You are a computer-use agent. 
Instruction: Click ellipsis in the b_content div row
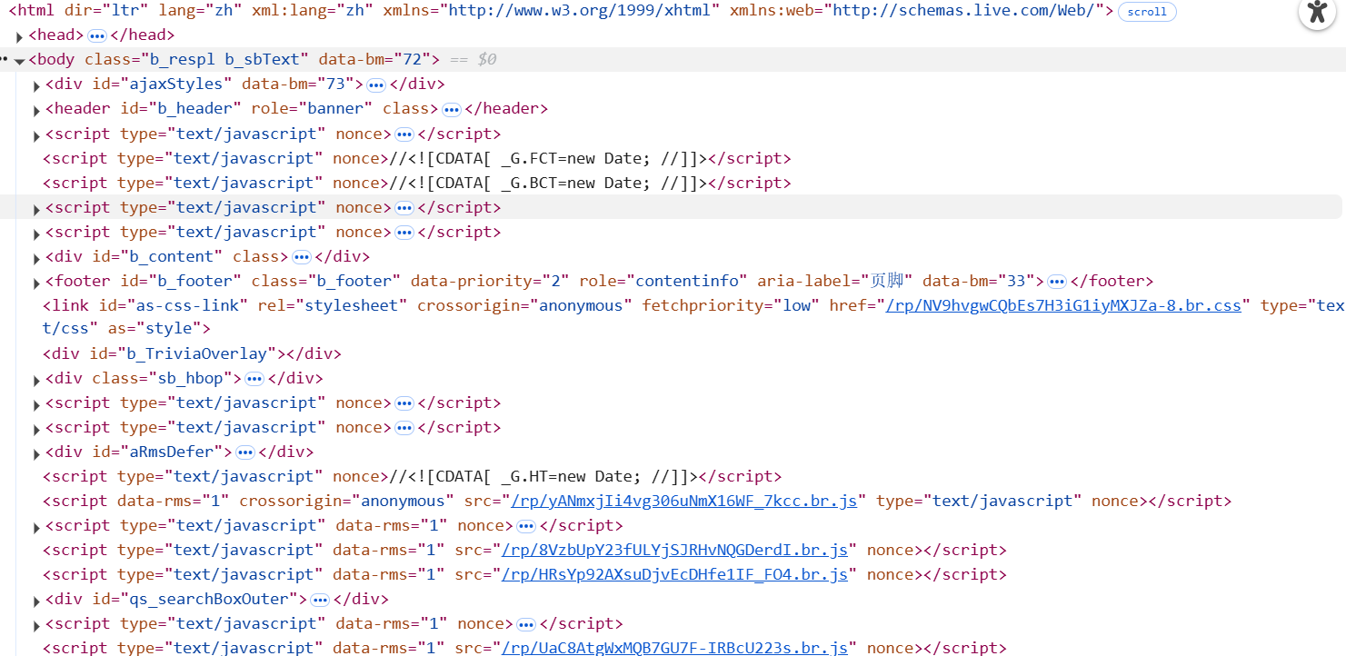click(301, 256)
